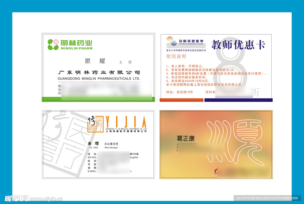Screen dimensions: 304x204
Task: Click the 'Office Manager' text
Action: click(111, 148)
